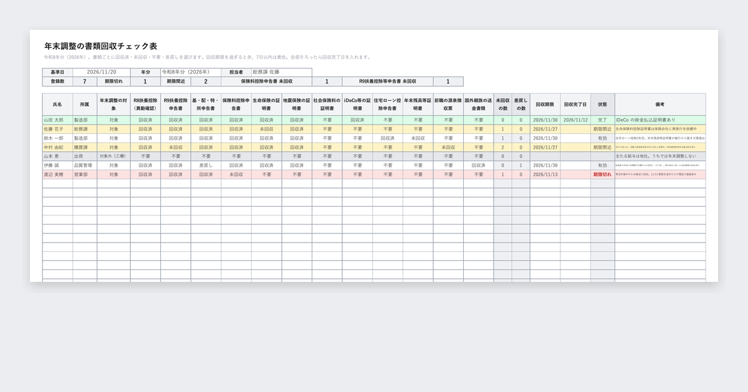
Task: Select the 氏名 column header
Action: coord(57,104)
